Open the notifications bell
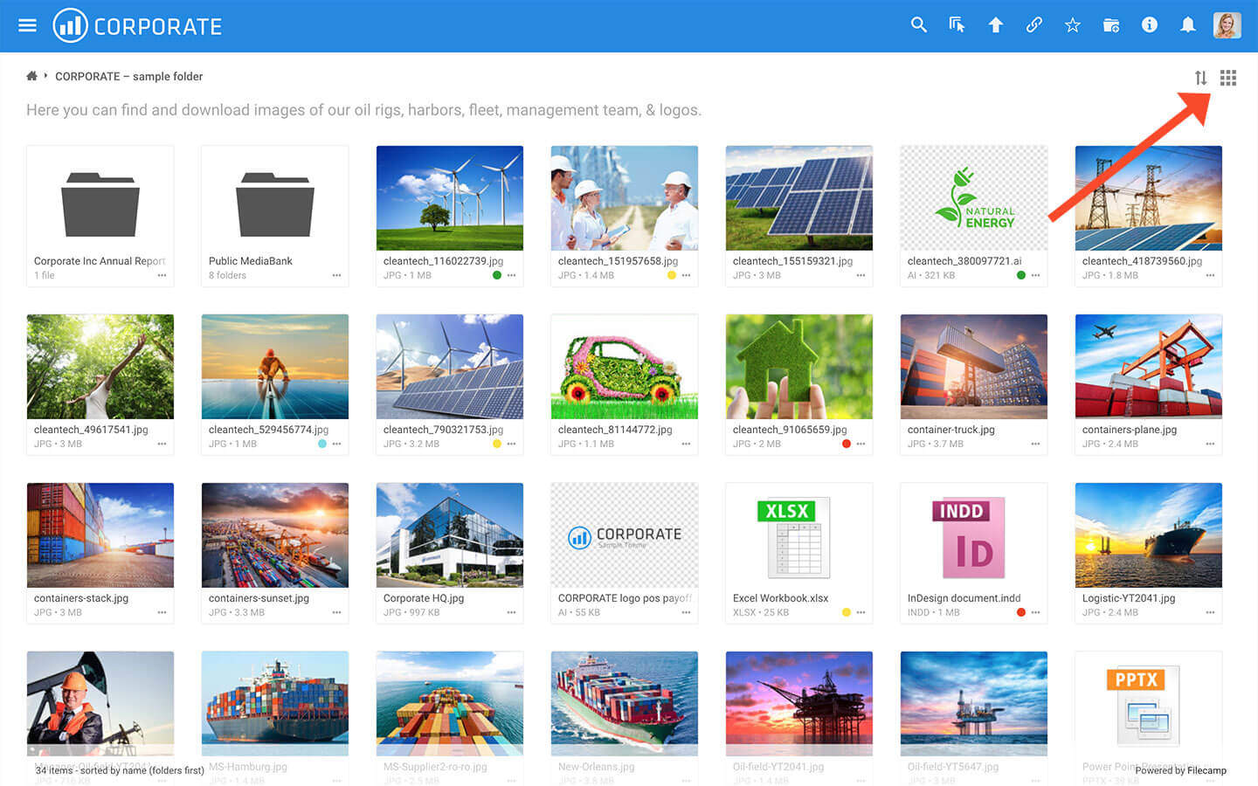 pos(1187,25)
